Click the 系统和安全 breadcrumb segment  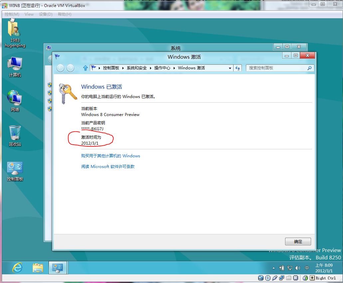point(136,68)
